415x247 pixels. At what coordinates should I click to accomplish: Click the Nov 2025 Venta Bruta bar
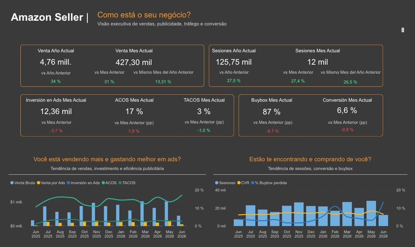point(93,214)
